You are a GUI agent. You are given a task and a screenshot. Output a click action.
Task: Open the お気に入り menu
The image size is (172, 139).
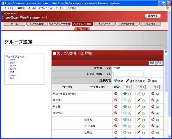click(x=46, y=8)
